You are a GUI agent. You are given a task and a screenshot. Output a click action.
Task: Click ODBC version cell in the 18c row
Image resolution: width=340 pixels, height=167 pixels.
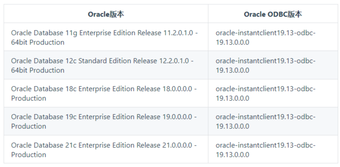click(x=273, y=93)
